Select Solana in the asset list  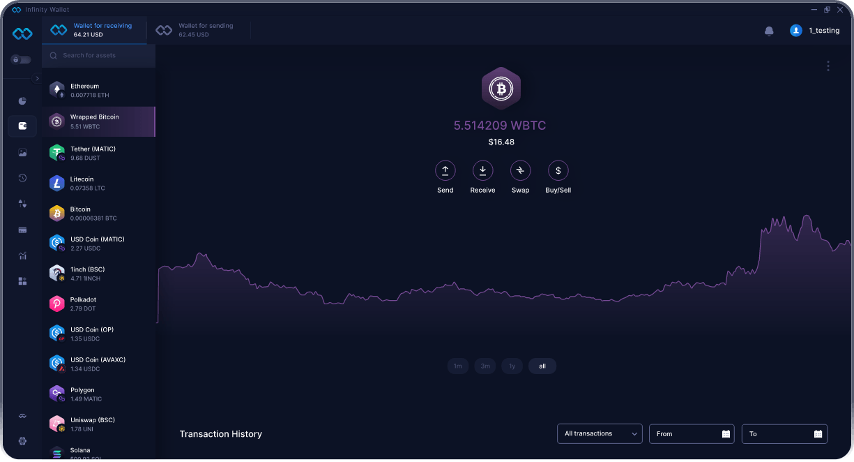tap(99, 451)
